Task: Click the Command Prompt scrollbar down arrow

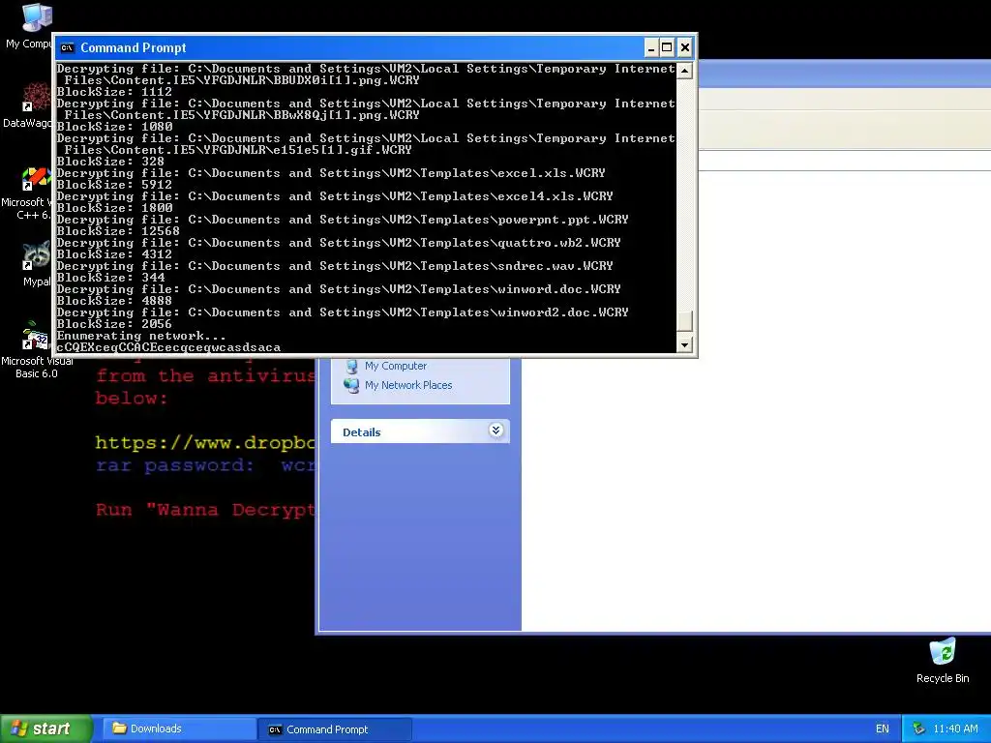Action: (684, 344)
